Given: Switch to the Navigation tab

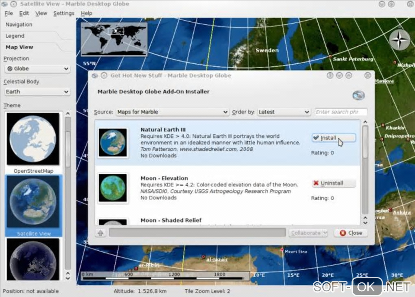Looking at the screenshot, I should tap(19, 24).
